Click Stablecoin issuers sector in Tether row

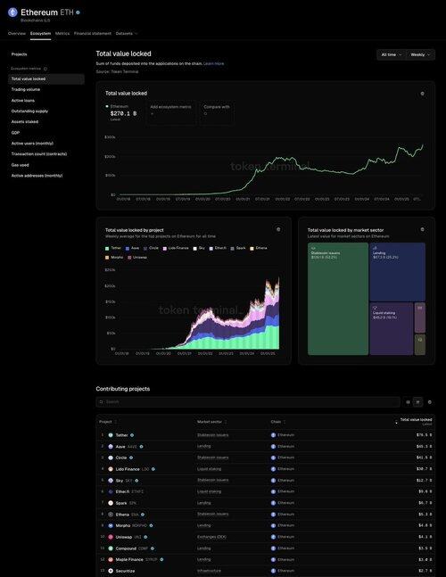point(212,435)
